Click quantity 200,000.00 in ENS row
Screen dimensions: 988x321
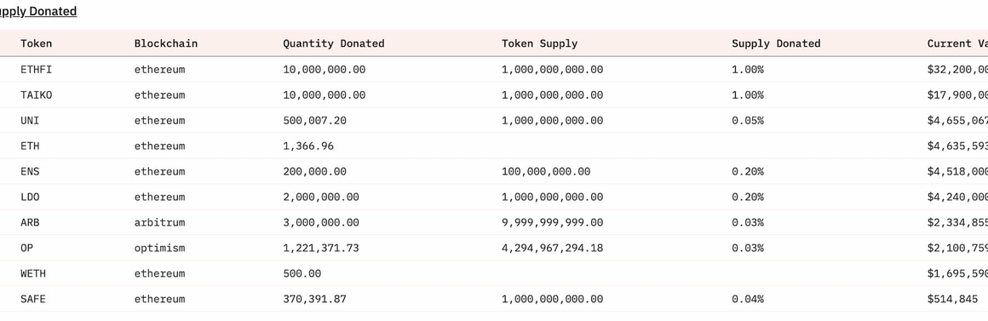[314, 172]
